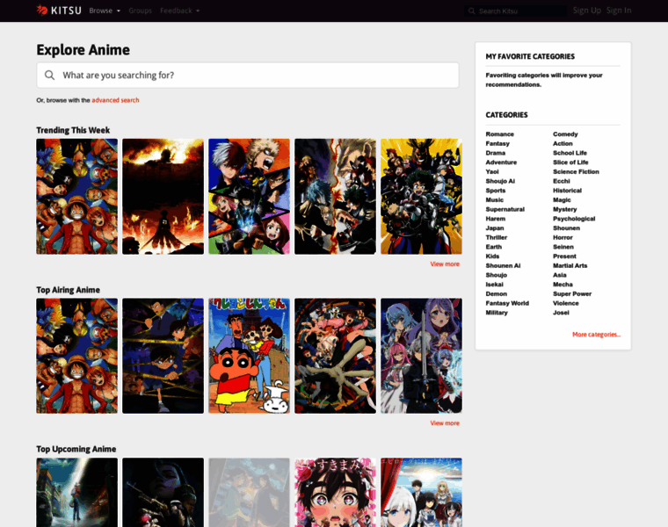Click the magnifier icon in Explore search box
The width and height of the screenshot is (668, 527).
tap(49, 76)
